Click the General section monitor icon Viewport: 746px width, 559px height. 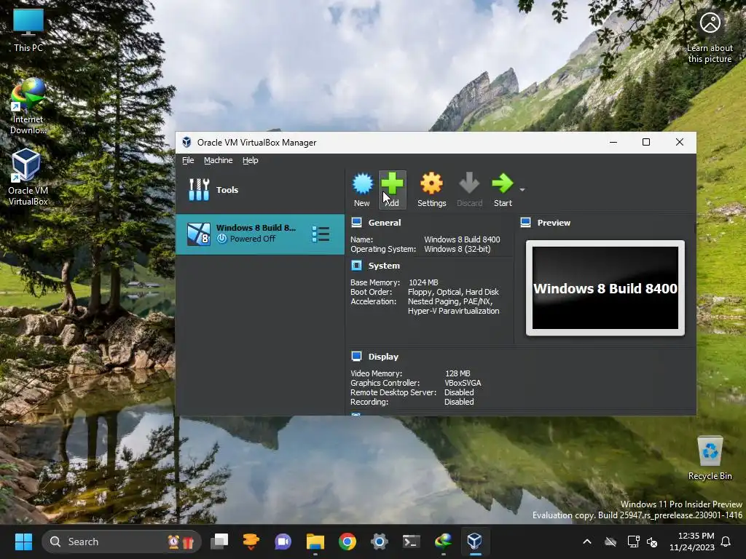356,222
